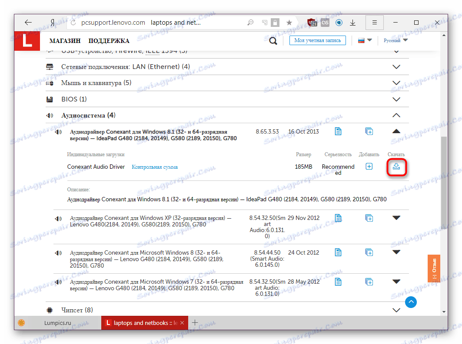Image resolution: width=462 pixels, height=344 pixels.
Task: Open the Русский language dropdown
Action: (396, 40)
